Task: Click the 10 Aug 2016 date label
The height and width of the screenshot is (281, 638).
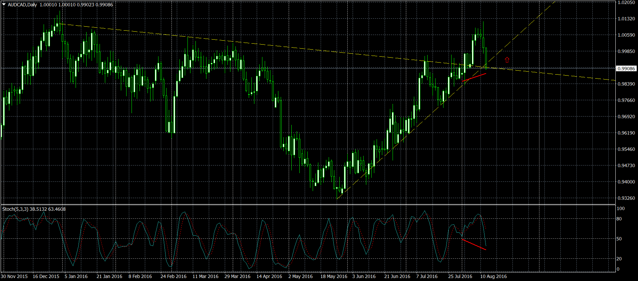Action: tap(493, 276)
